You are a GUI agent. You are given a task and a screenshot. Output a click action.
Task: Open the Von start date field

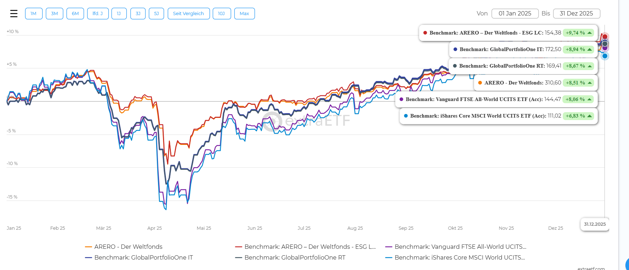point(515,14)
